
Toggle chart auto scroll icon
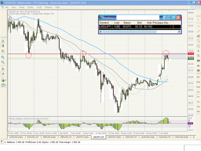coord(3,69)
